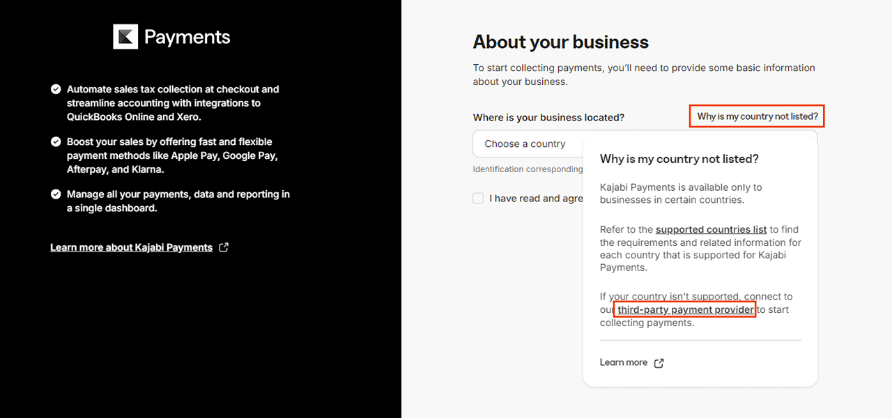Click external link icon beside popover Learn more
Viewport: 892px width, 418px height.
(x=659, y=363)
